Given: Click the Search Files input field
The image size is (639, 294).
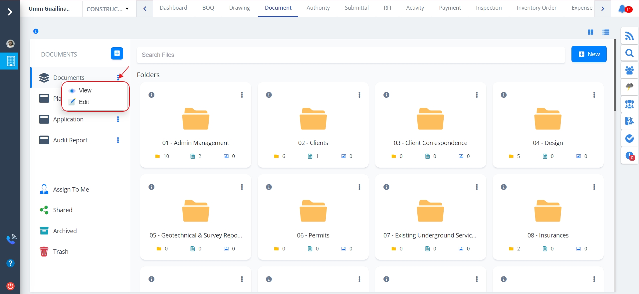Looking at the screenshot, I should pos(350,55).
